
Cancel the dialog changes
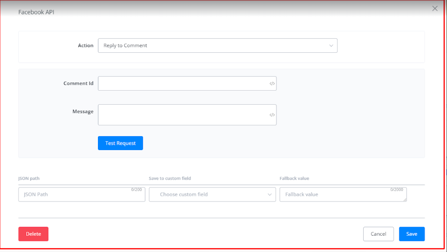click(378, 234)
